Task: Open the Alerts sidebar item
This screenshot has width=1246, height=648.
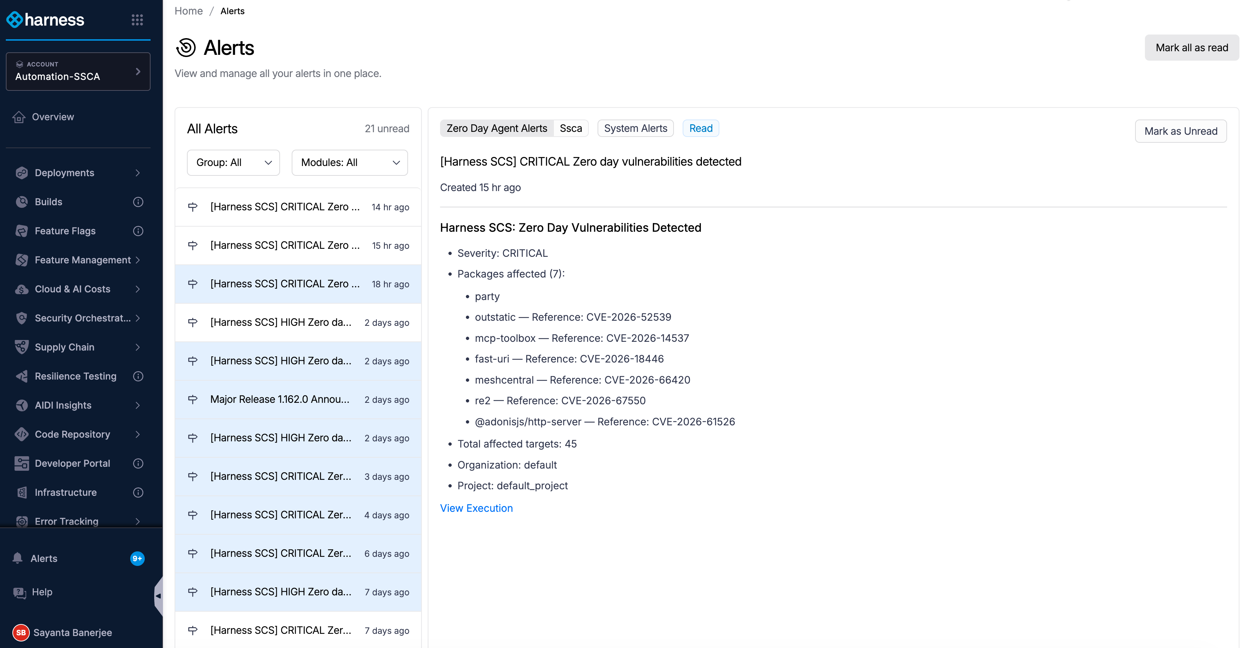Action: [78, 559]
